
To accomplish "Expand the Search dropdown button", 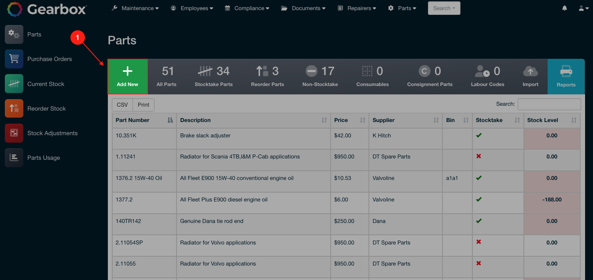I will coord(444,8).
